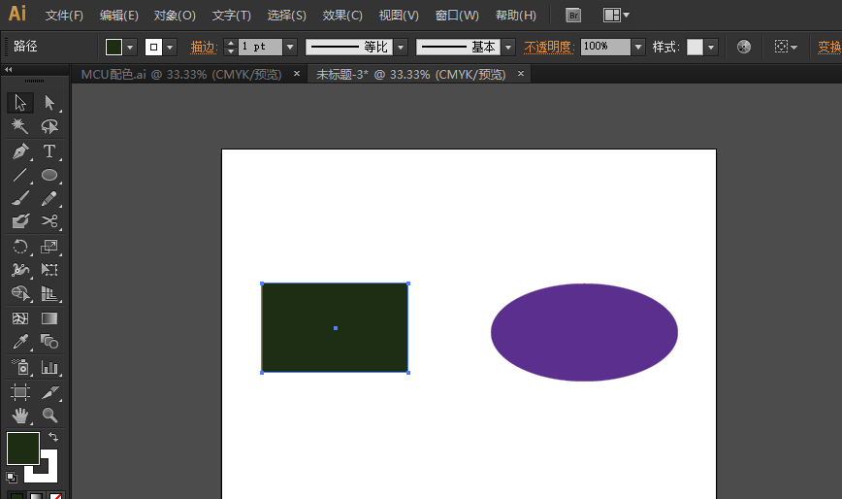Pick the Shape Builder tool
The image size is (842, 499).
(x=20, y=293)
